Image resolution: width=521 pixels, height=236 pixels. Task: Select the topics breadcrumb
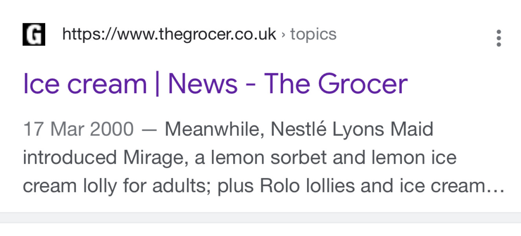[313, 35]
